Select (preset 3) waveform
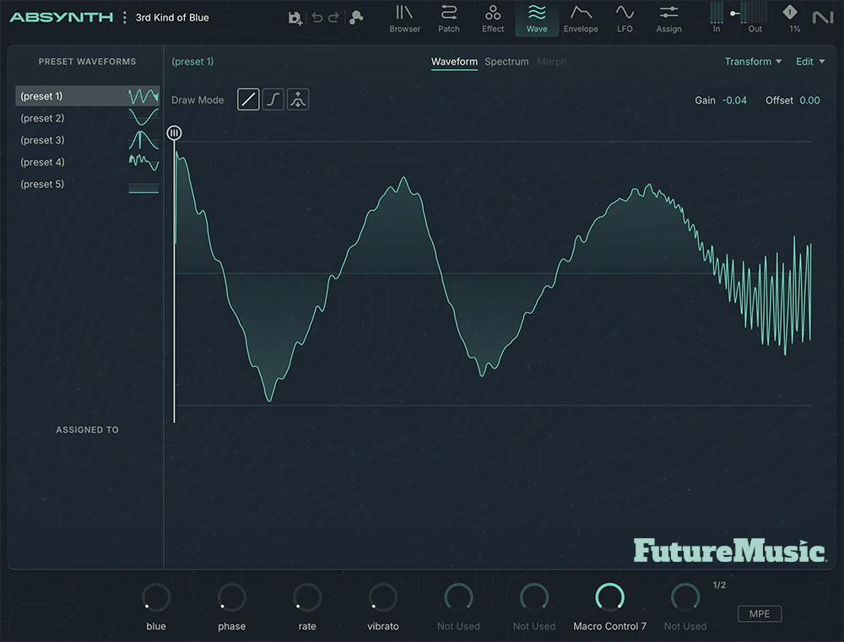Viewport: 844px width, 642px height. click(88, 140)
